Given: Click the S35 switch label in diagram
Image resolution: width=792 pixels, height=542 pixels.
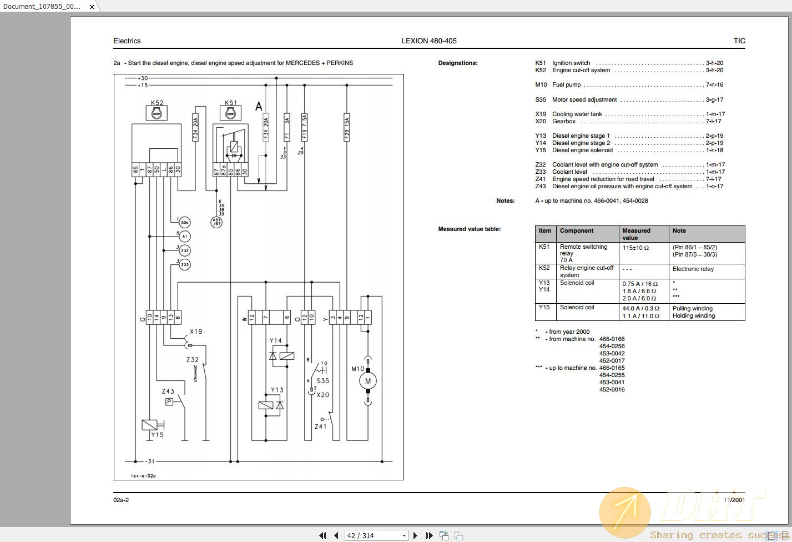Looking at the screenshot, I should (322, 381).
